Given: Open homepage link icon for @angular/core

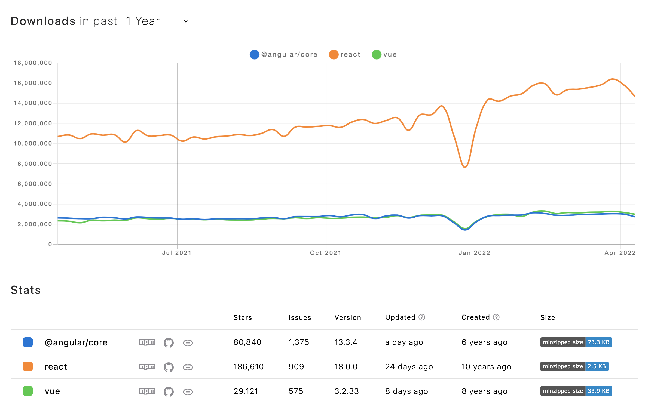Looking at the screenshot, I should tap(188, 343).
